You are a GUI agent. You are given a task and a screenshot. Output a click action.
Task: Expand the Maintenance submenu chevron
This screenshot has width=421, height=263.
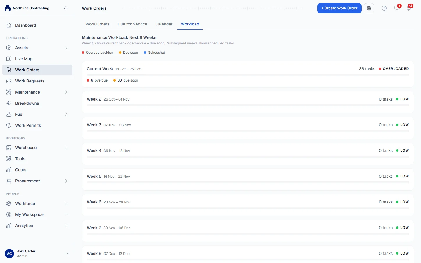pyautogui.click(x=66, y=92)
